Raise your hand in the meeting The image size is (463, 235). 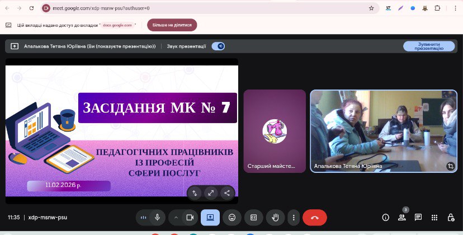tap(275, 217)
